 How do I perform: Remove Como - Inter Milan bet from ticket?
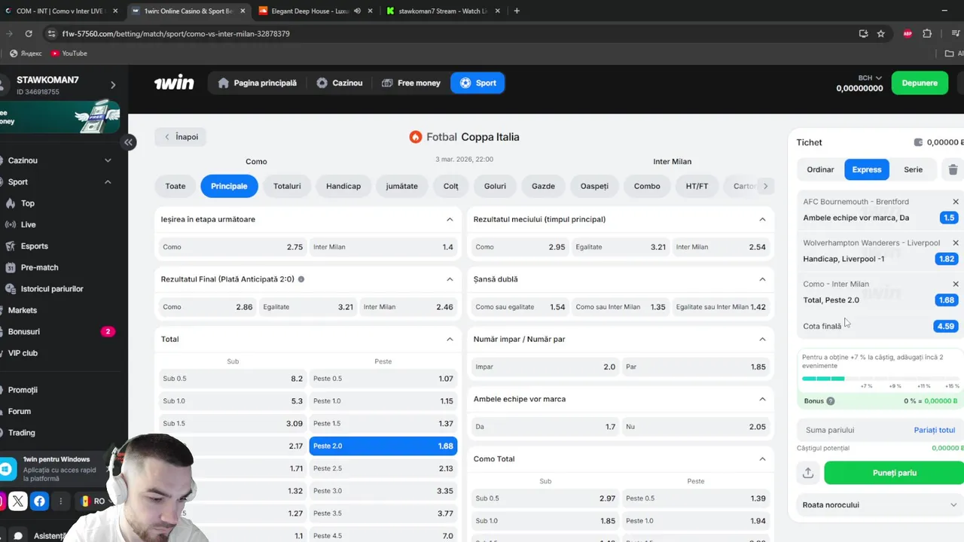[956, 284]
